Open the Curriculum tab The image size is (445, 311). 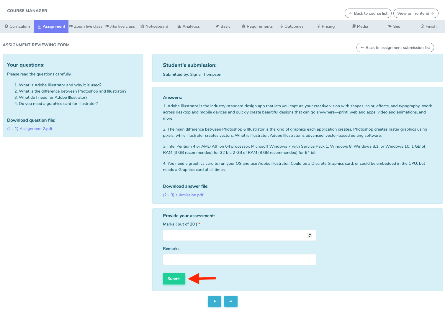(x=17, y=26)
